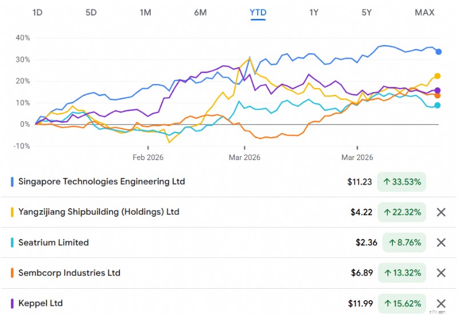Click the 8.76% gain badge

(x=404, y=242)
